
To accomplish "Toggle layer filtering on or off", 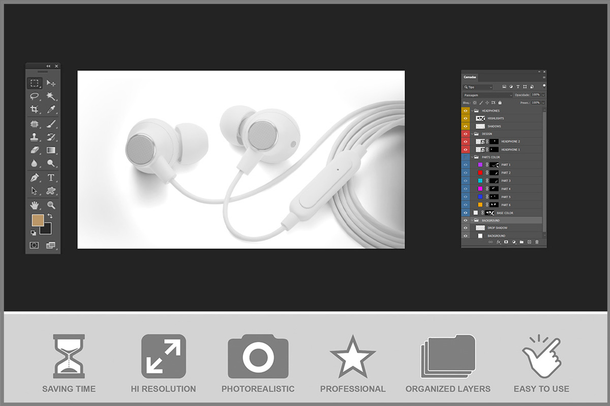I will (x=544, y=85).
